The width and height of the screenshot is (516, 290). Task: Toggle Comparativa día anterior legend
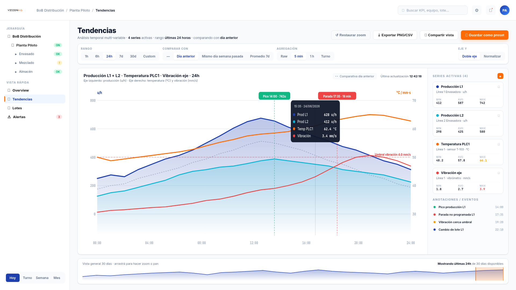pos(355,76)
